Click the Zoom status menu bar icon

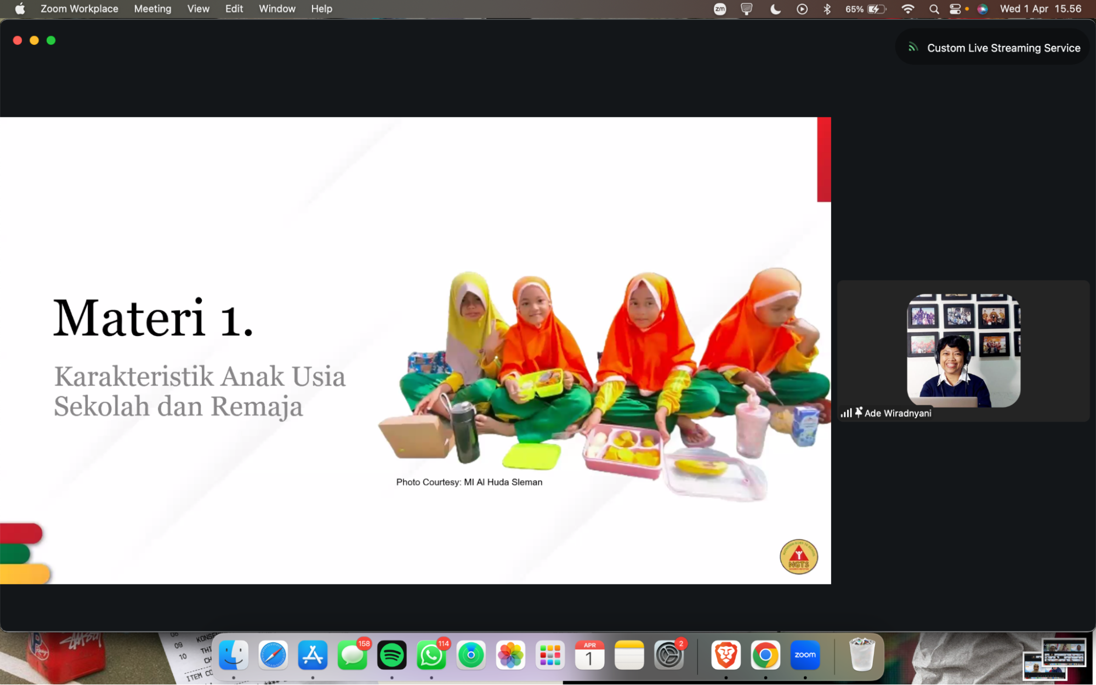[720, 9]
